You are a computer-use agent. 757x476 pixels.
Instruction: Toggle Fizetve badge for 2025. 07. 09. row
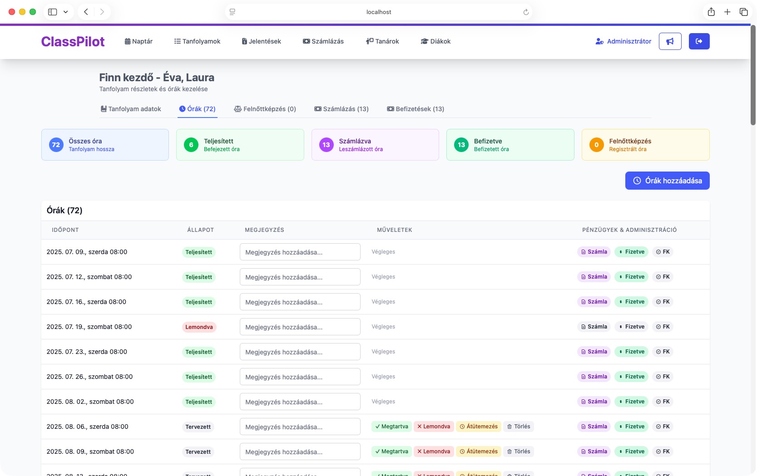click(x=631, y=252)
